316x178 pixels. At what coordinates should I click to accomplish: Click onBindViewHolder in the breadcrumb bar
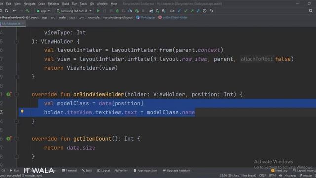pyautogui.click(x=173, y=18)
